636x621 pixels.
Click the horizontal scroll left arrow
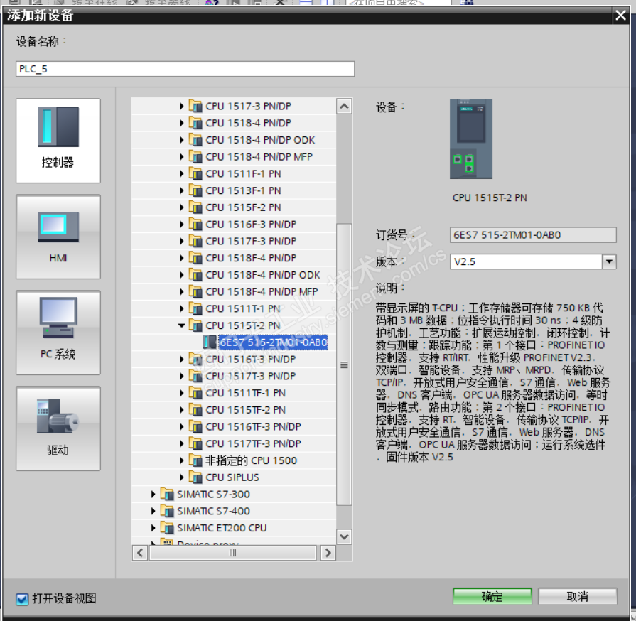tap(140, 553)
